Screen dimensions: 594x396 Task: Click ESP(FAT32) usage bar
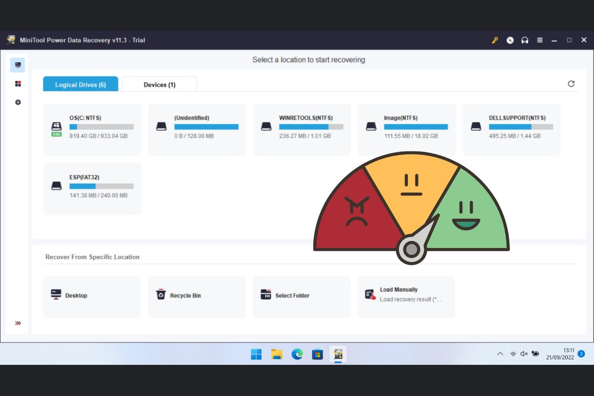101,186
